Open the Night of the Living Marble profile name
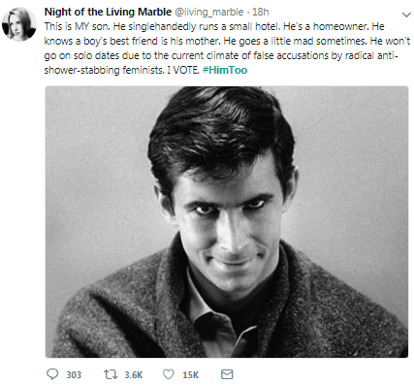The width and height of the screenshot is (414, 385). 108,12
